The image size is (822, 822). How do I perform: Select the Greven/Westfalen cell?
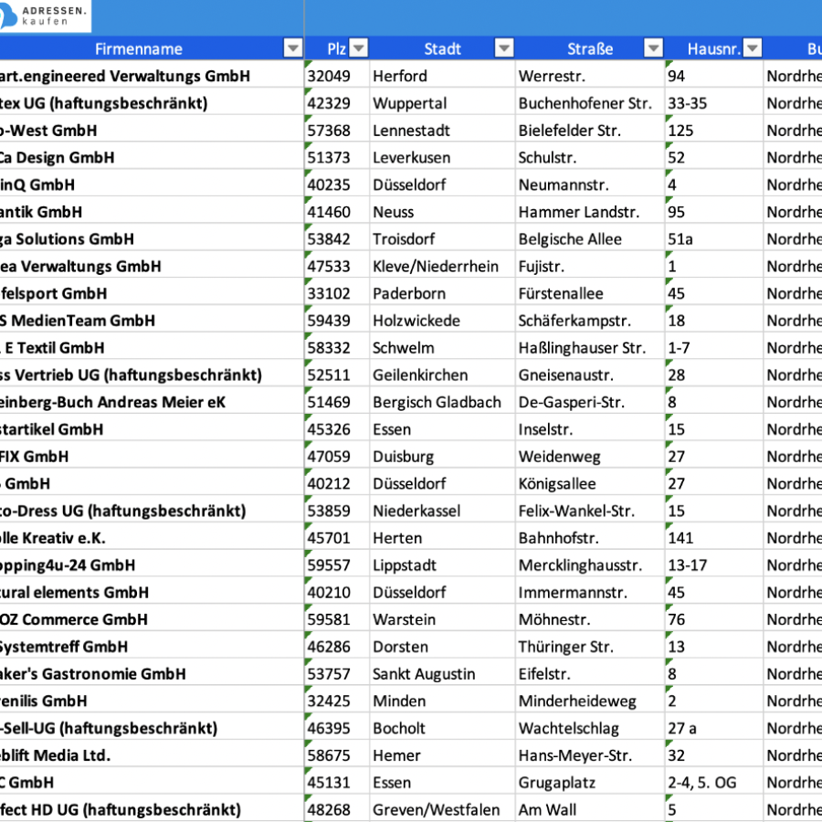coord(442,810)
